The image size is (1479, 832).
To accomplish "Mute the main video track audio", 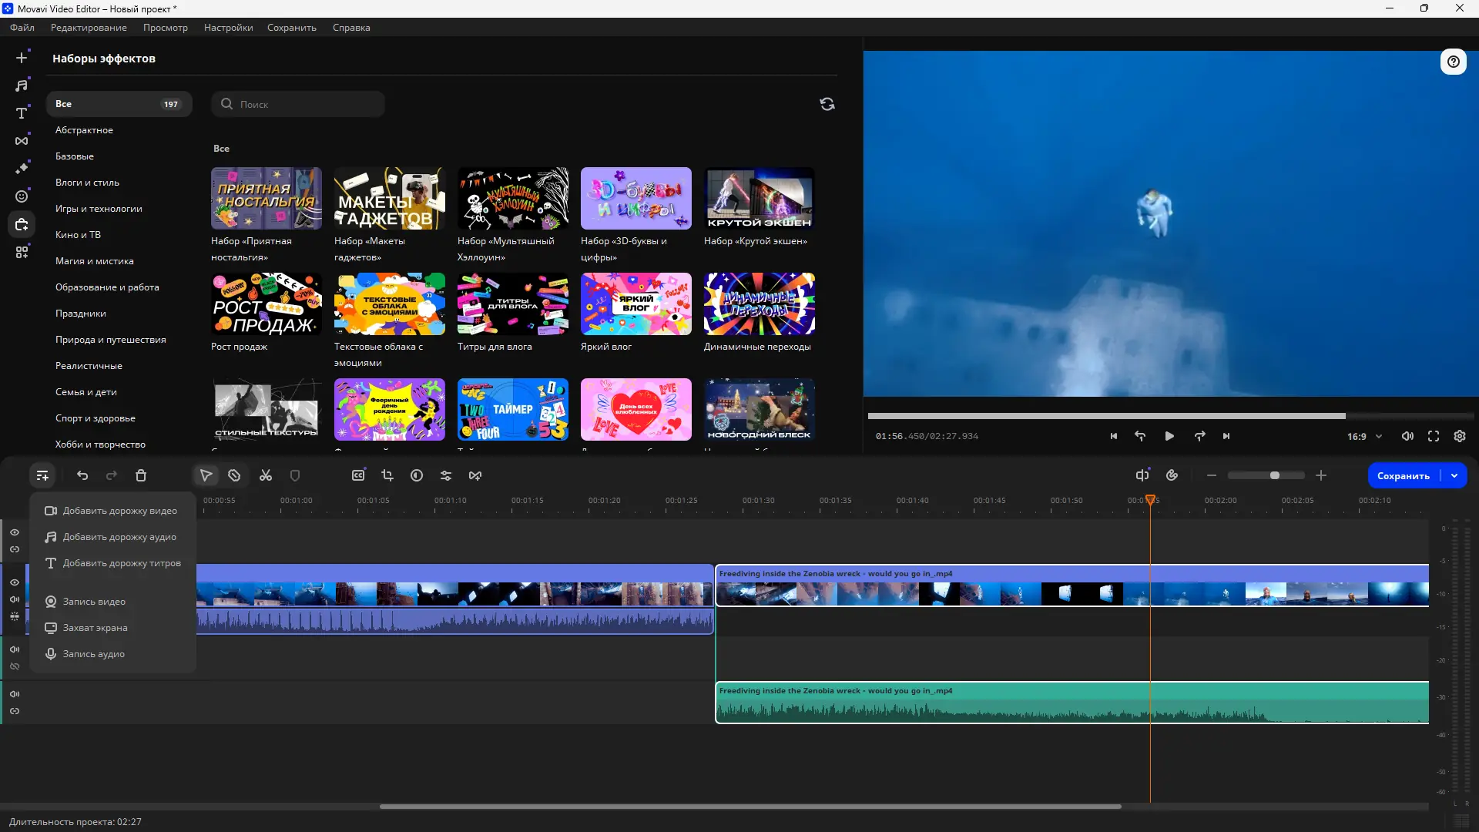I will [15, 599].
